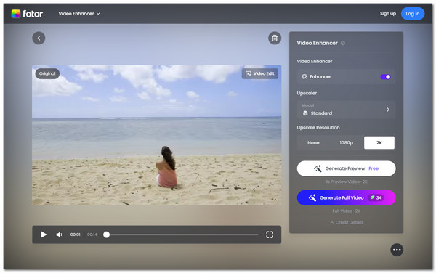The image size is (436, 273).
Task: Click the '3s Preview Video · 2K' text
Action: tap(346, 182)
